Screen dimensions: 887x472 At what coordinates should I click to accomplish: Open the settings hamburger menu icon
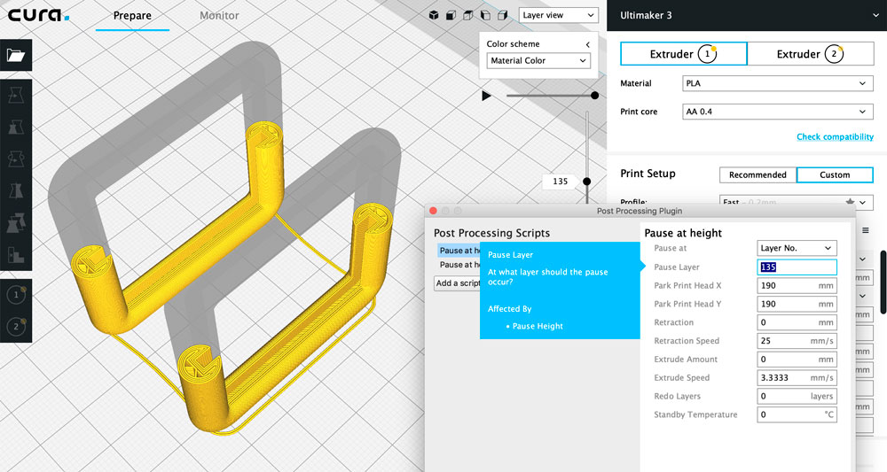click(x=866, y=230)
